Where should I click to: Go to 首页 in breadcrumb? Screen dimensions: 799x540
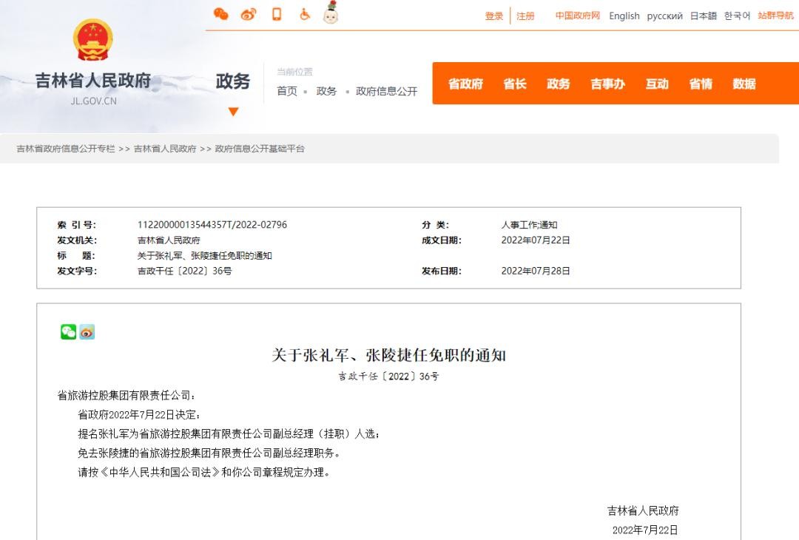coord(287,91)
